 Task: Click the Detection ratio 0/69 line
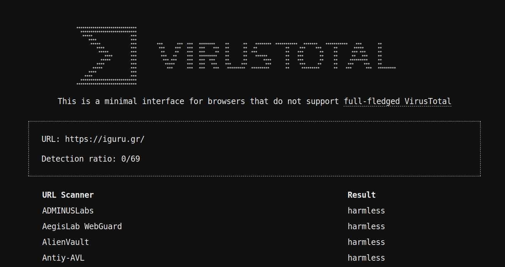tap(91, 159)
